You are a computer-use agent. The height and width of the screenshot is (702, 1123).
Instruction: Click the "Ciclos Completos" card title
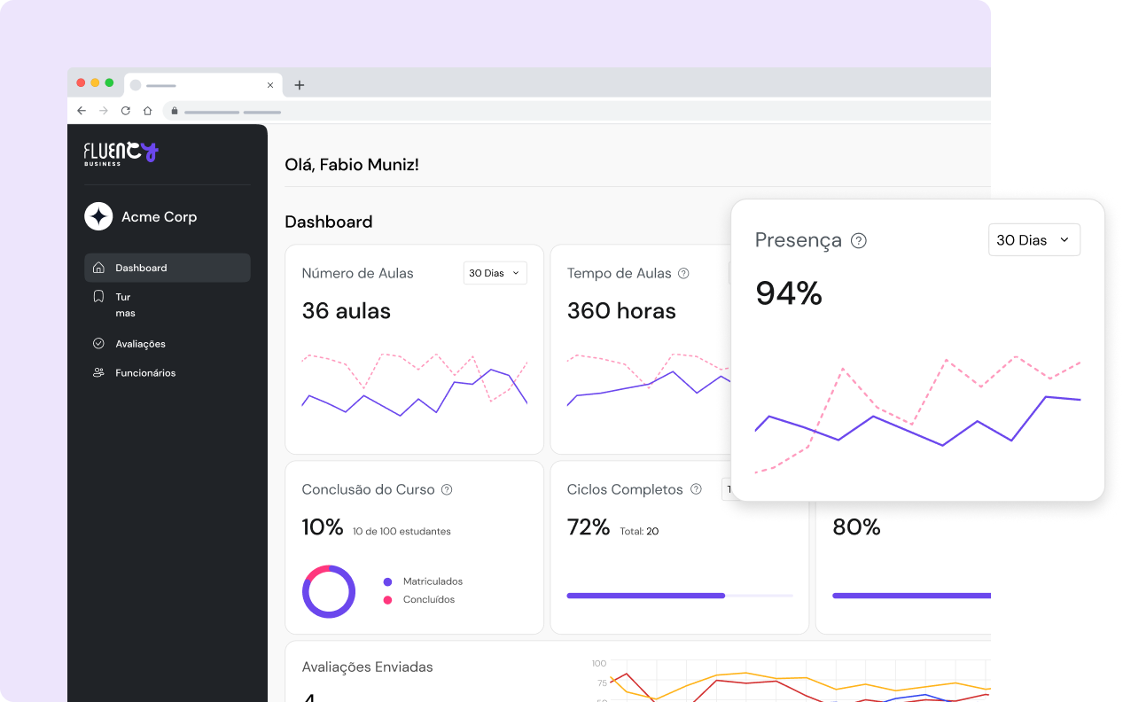(625, 489)
